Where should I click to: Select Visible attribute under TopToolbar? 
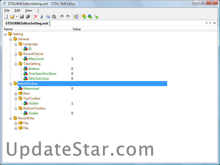click(x=33, y=104)
